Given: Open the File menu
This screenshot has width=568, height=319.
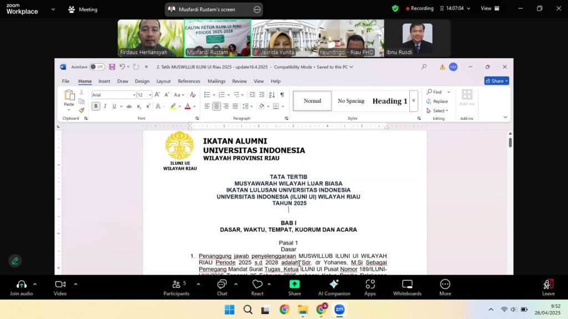Looking at the screenshot, I should pyautogui.click(x=65, y=81).
